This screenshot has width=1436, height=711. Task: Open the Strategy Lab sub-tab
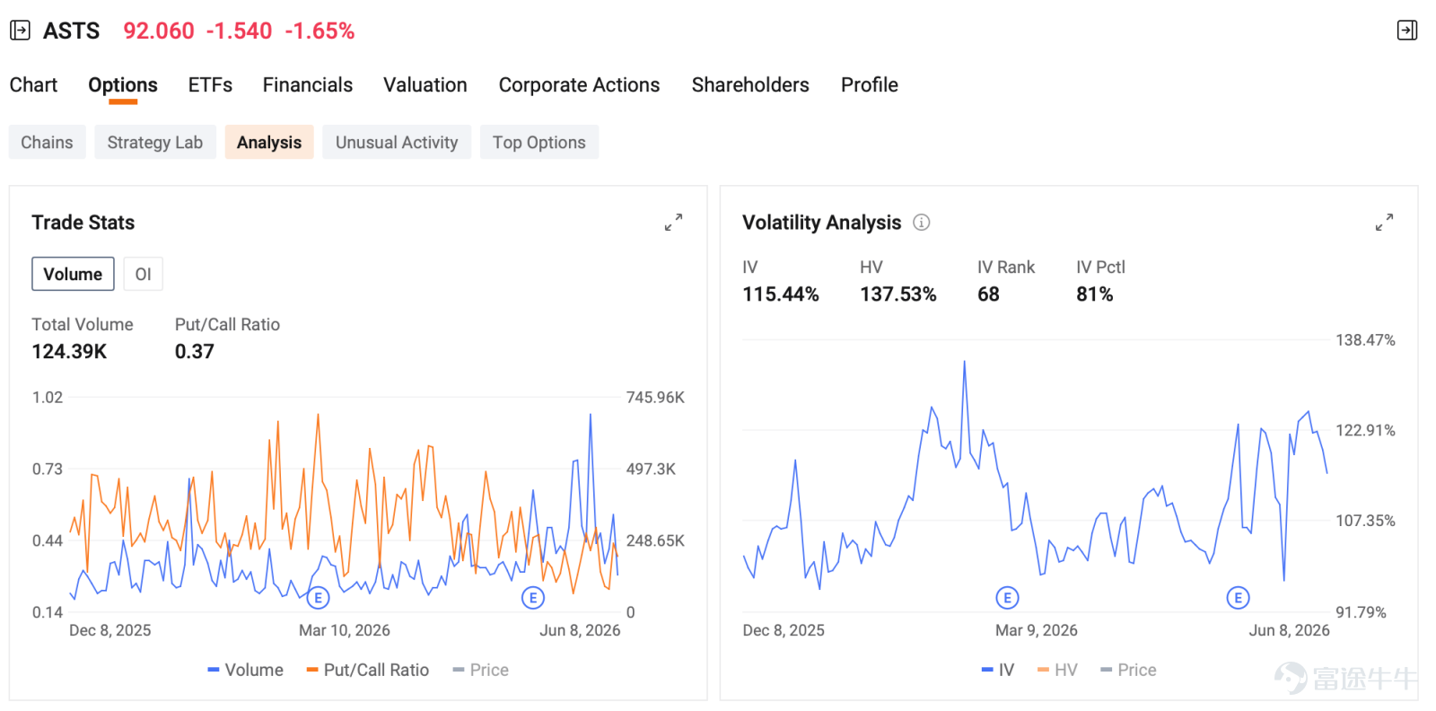tap(155, 142)
